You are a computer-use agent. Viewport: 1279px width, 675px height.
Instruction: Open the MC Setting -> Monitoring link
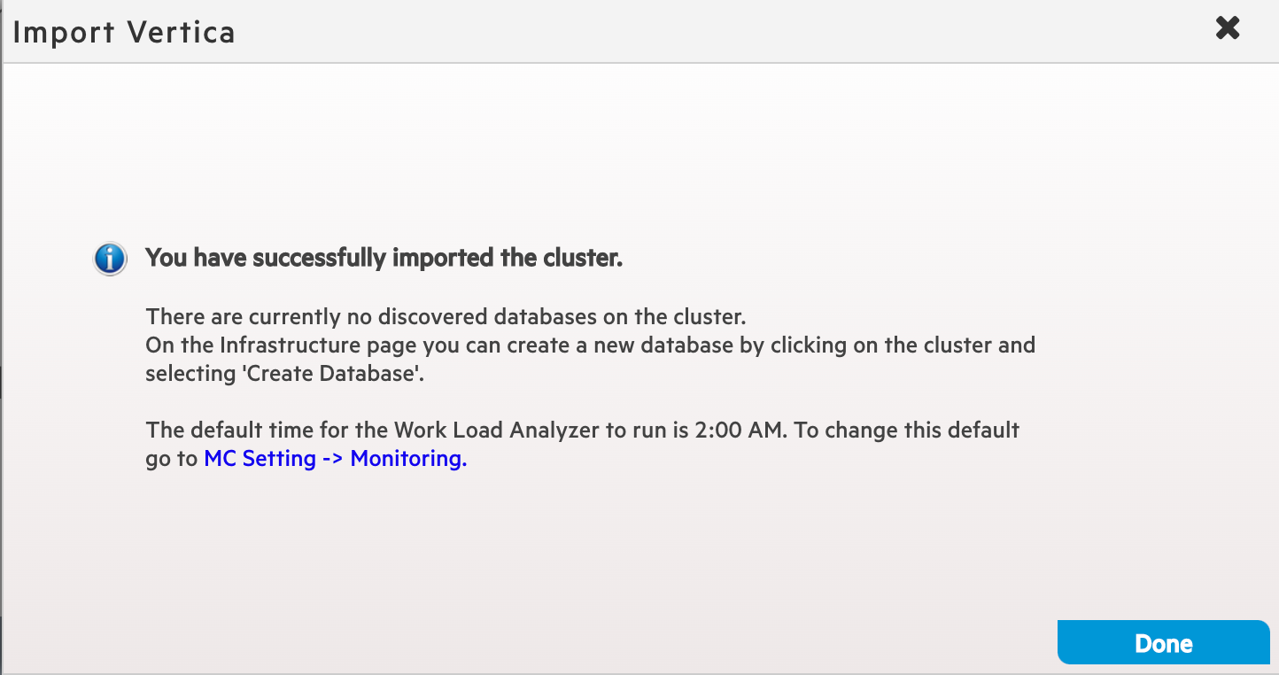335,459
